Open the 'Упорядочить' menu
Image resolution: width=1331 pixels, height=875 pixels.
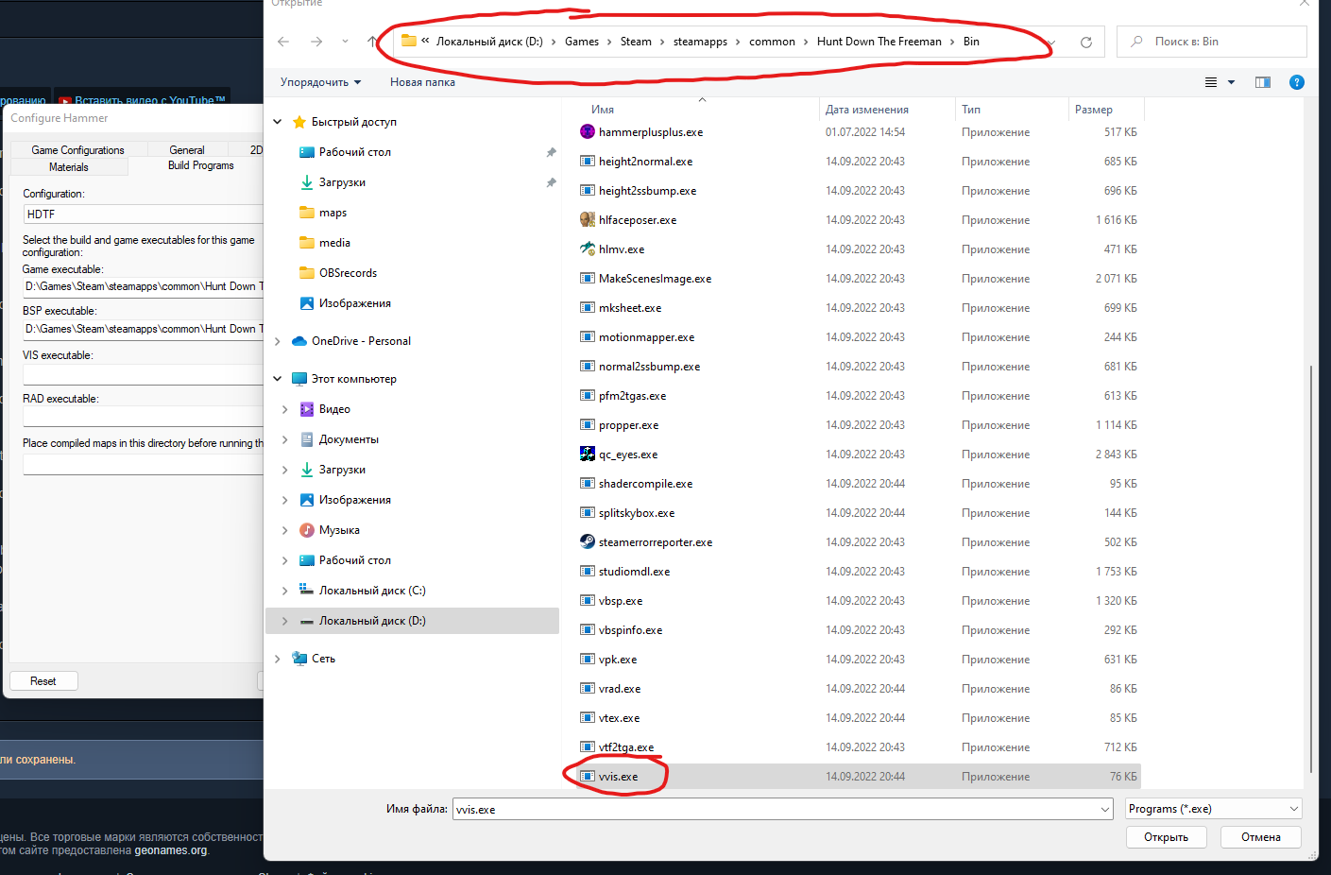point(320,82)
